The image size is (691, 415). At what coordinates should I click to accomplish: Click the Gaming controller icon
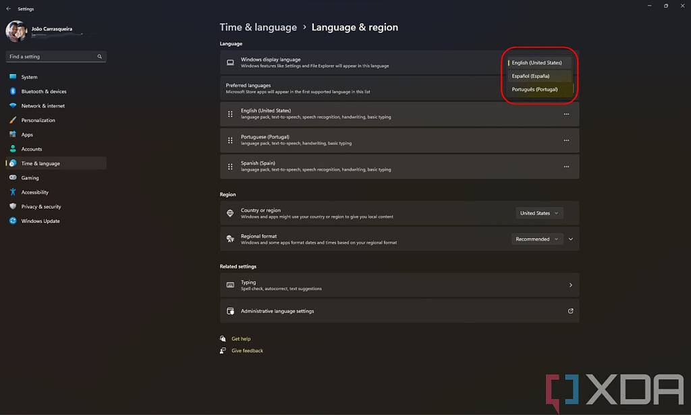[13, 177]
